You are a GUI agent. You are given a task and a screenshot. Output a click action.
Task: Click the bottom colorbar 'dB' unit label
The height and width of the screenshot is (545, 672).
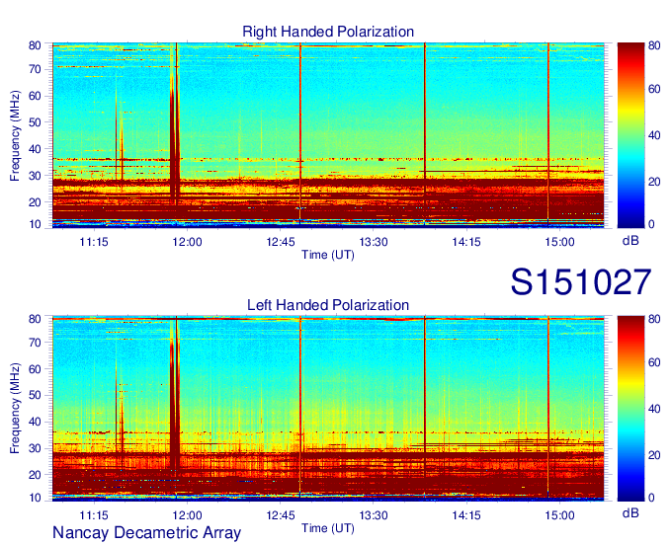[630, 512]
